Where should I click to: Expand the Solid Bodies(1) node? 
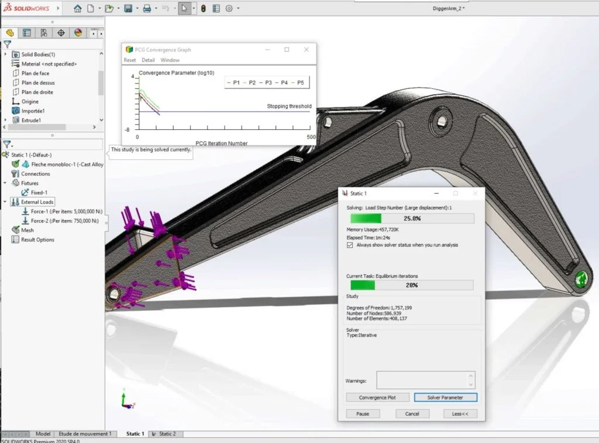[5, 54]
